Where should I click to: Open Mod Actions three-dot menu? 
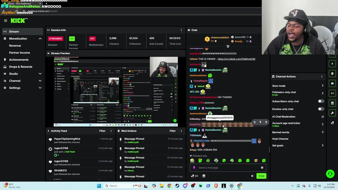click(181, 131)
